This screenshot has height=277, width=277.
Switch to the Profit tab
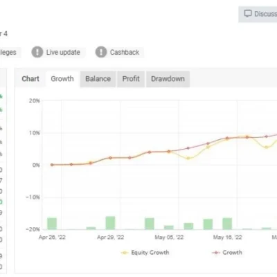[131, 79]
